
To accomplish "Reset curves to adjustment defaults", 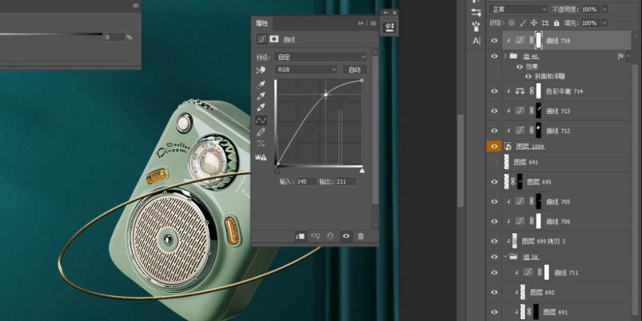I will (331, 236).
